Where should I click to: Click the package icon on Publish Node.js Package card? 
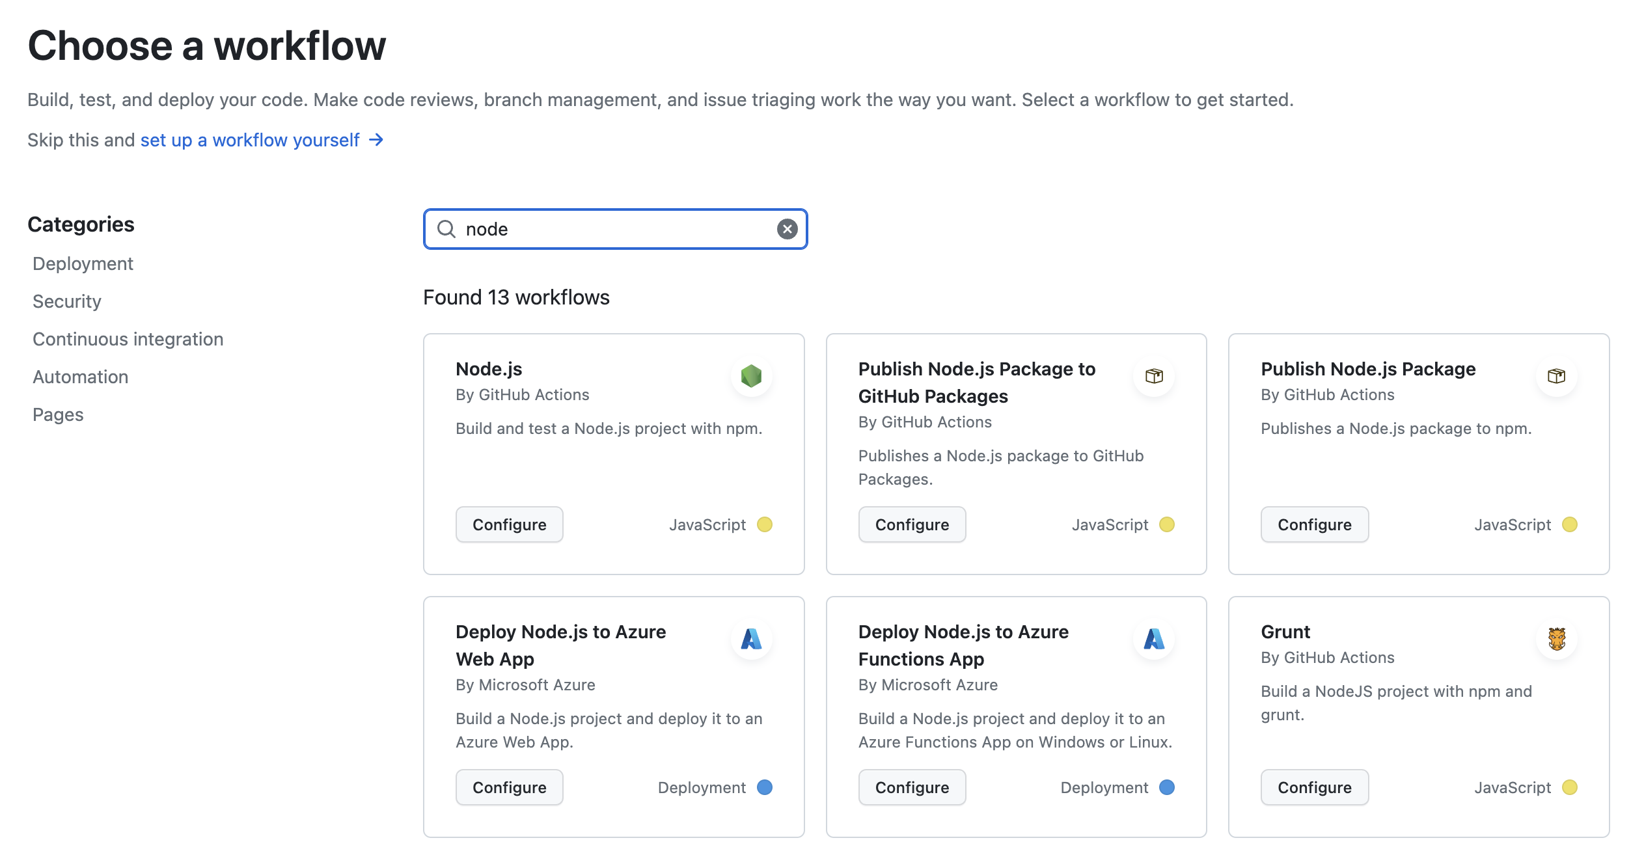click(x=1556, y=376)
